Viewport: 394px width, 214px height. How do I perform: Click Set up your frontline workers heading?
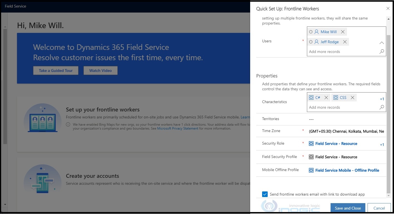click(103, 110)
